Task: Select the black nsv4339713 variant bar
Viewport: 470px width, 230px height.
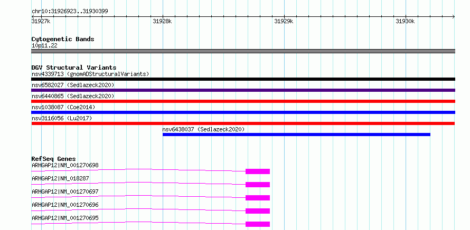Action: click(243, 79)
